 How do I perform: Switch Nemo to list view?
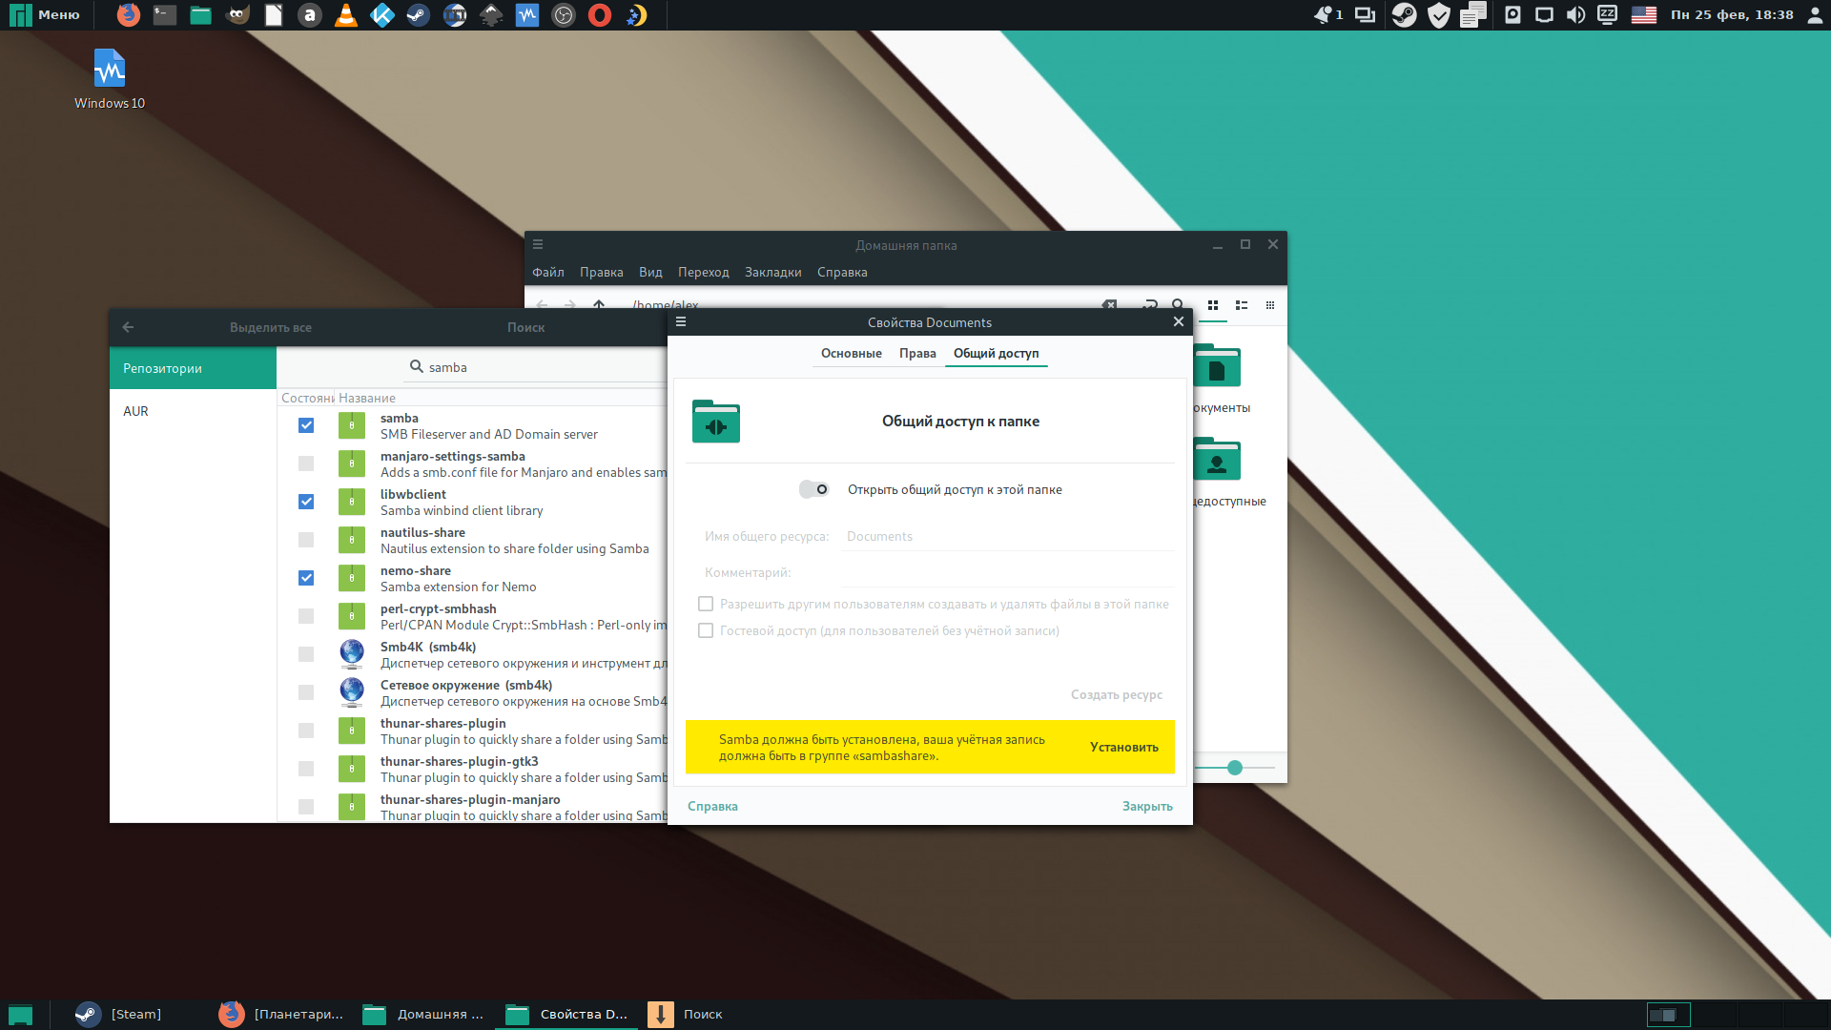1242,305
